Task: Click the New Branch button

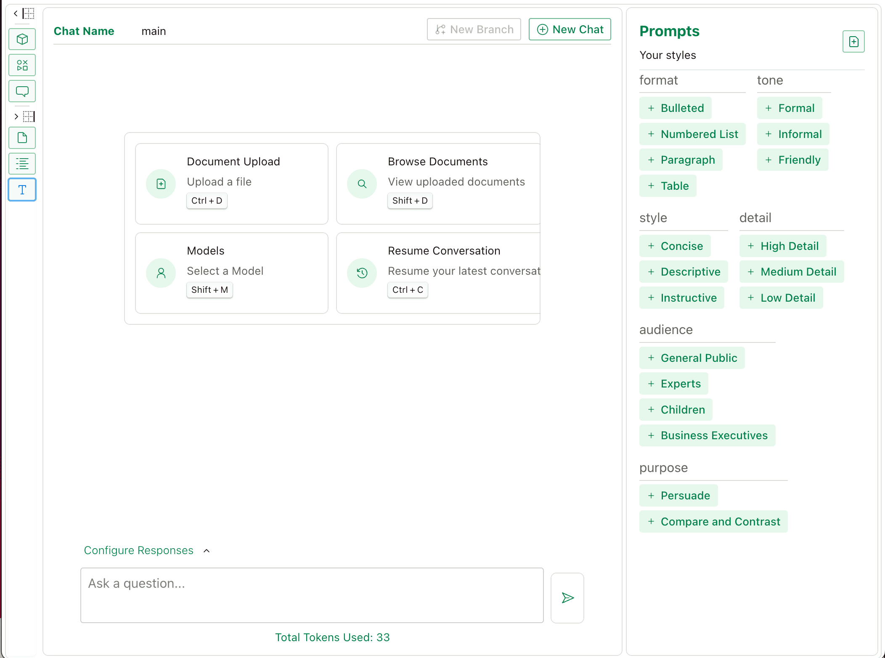Action: tap(474, 29)
